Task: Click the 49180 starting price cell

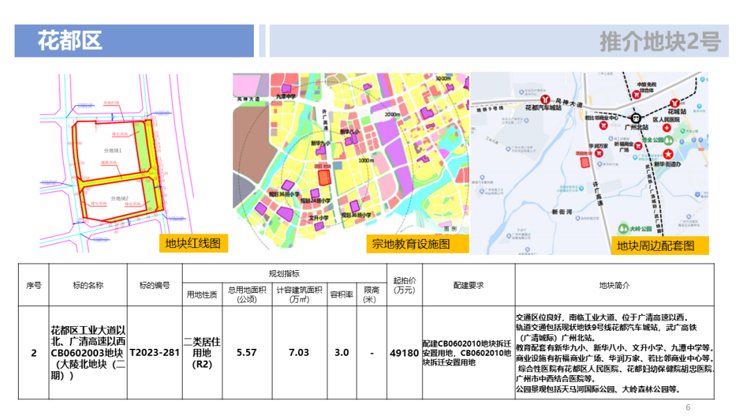Action: [x=404, y=353]
